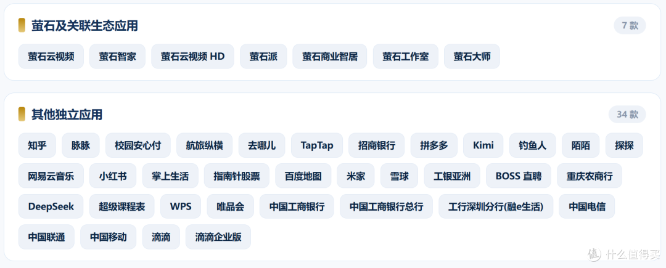Select the 网易云音乐 tag
The width and height of the screenshot is (666, 268).
tap(51, 176)
